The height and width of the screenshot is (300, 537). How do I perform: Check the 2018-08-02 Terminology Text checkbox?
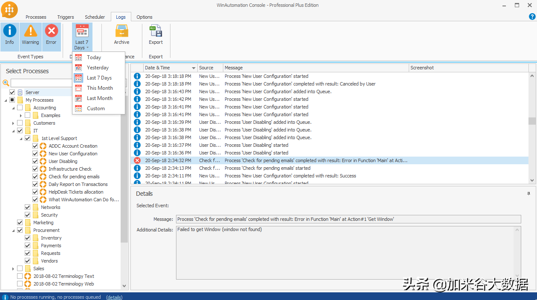click(x=20, y=276)
